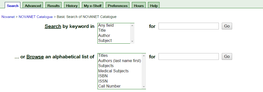
Task: Click scroll-down arrow of keyword field list
Action: (x=132, y=41)
